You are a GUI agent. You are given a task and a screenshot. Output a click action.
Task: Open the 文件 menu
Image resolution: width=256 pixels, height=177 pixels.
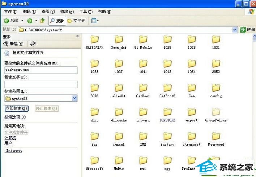[x=10, y=12]
